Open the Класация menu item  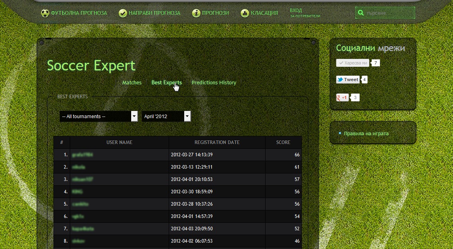(264, 13)
